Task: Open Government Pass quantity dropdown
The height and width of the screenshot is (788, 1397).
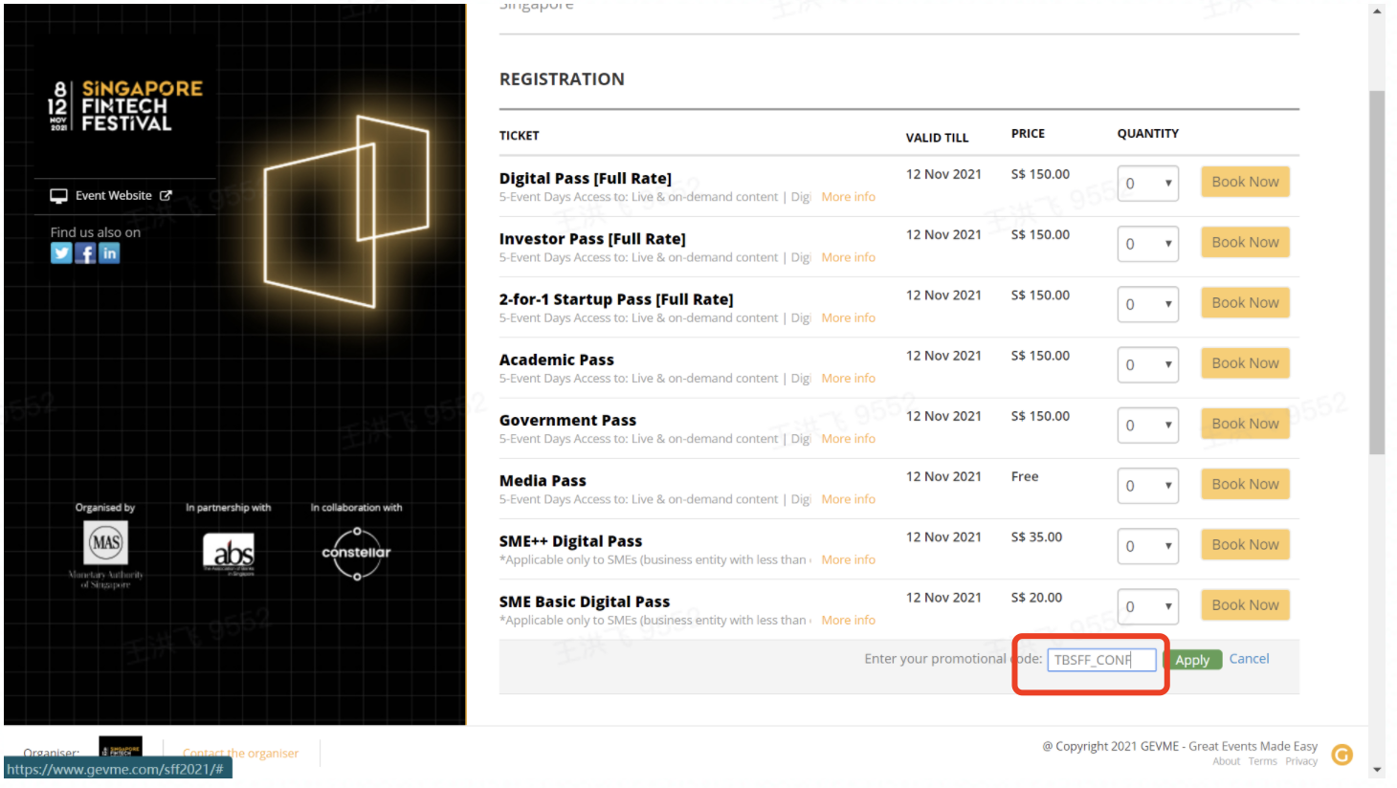Action: tap(1148, 425)
